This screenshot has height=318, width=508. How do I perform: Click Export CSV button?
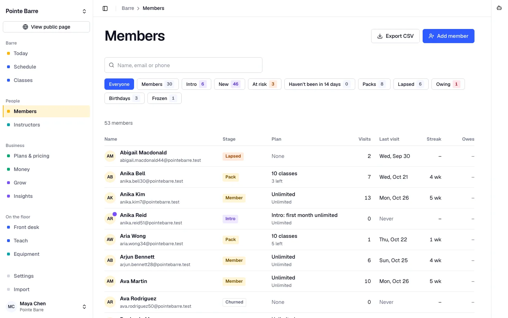pyautogui.click(x=395, y=36)
